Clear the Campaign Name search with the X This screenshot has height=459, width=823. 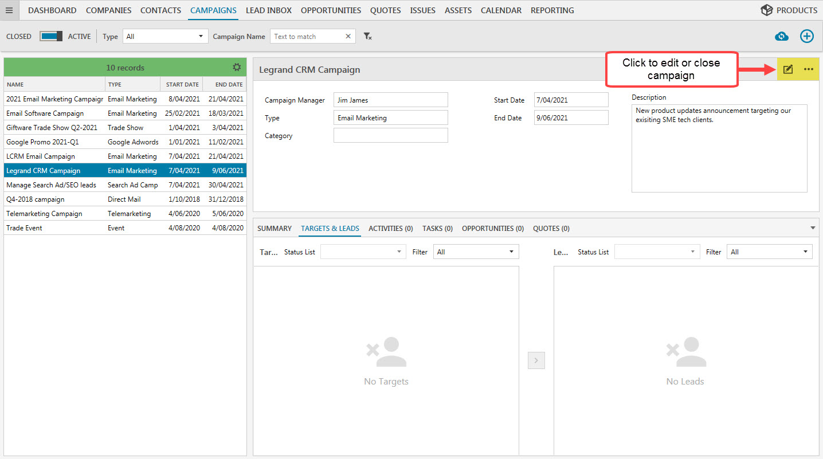(x=348, y=36)
